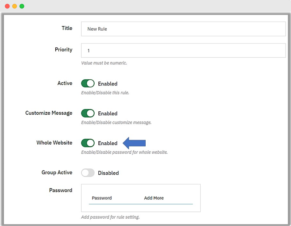Close the window with red button
Screen dimensions: 291x226
pyautogui.click(x=7, y=6)
